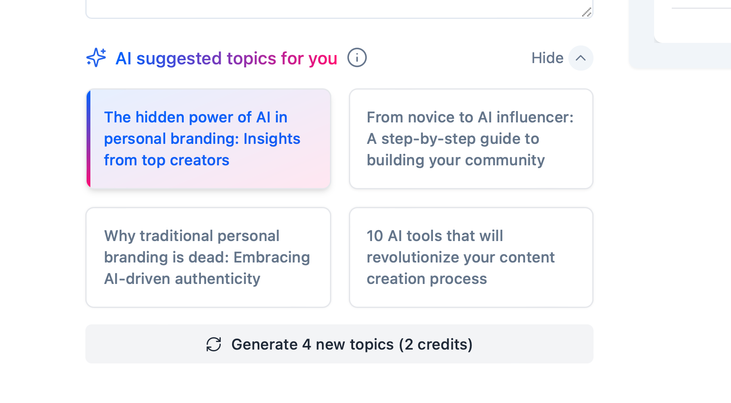Screen dimensions: 731x403
Task: Focus the text area above suggested topics
Action: coord(336,8)
